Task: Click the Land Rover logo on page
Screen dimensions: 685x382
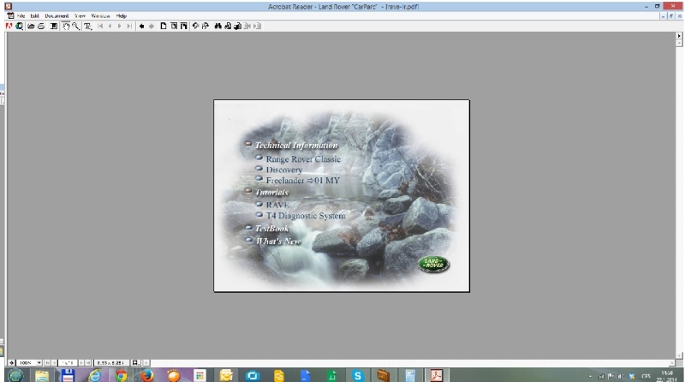Action: tap(432, 264)
